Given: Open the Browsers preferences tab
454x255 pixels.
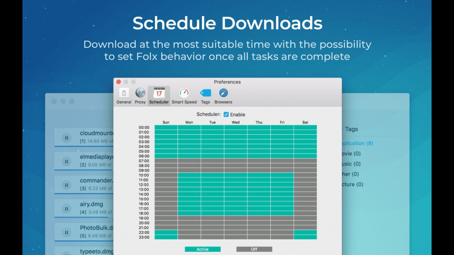Looking at the screenshot, I should (223, 96).
